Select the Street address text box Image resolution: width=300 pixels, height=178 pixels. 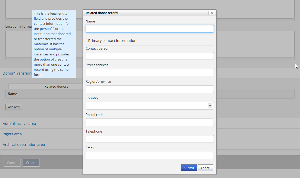(149, 73)
